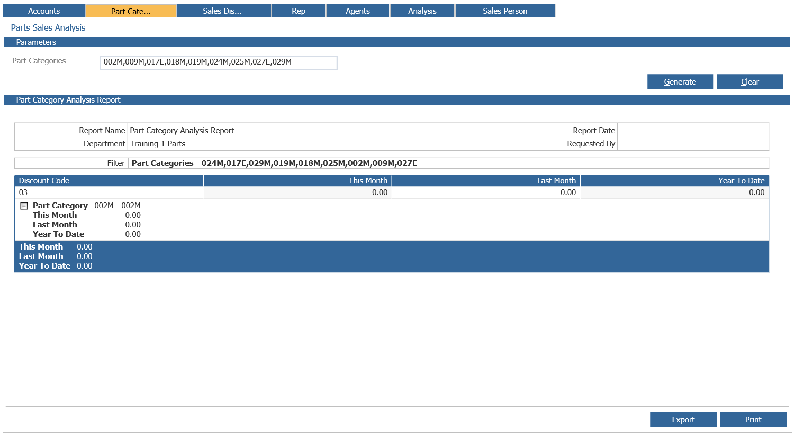Export the Part Category report
Viewport: 795px width, 433px height.
tap(683, 420)
